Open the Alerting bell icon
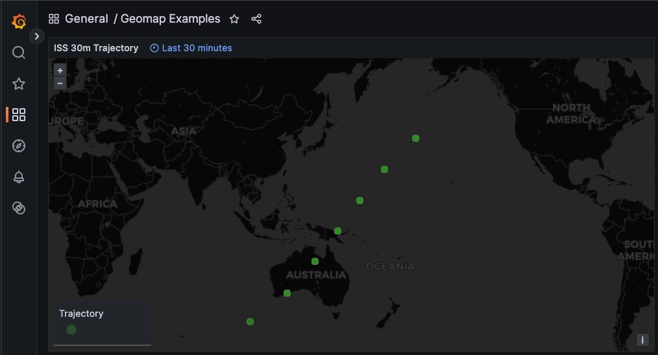The image size is (658, 355). [x=19, y=177]
